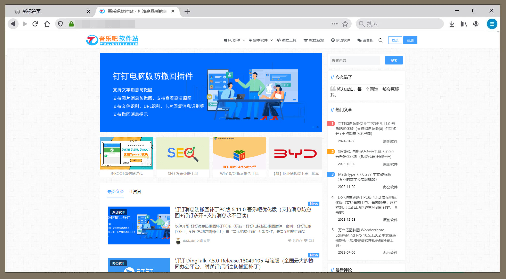
Task: Open the 钉钉 DingTalk 7.5.0-Release article title
Action: coord(244,264)
